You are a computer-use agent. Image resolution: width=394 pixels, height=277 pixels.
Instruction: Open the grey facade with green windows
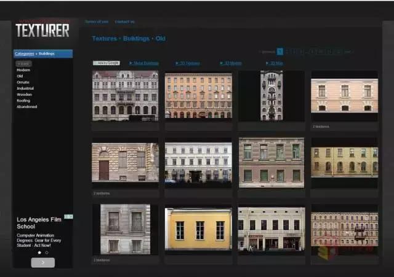271,162
